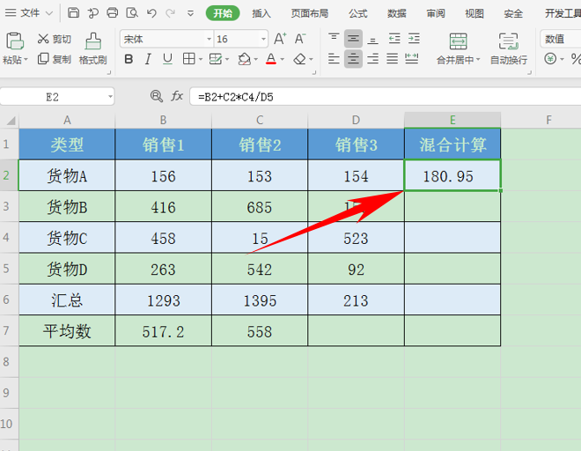Image resolution: width=581 pixels, height=451 pixels.
Task: Click the 混合计算 header cell
Action: tap(452, 144)
